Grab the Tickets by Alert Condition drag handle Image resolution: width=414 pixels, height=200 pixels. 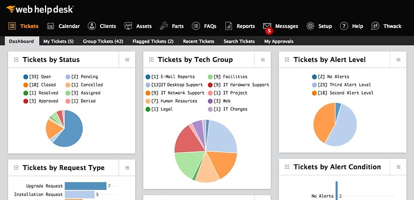[x=287, y=167]
